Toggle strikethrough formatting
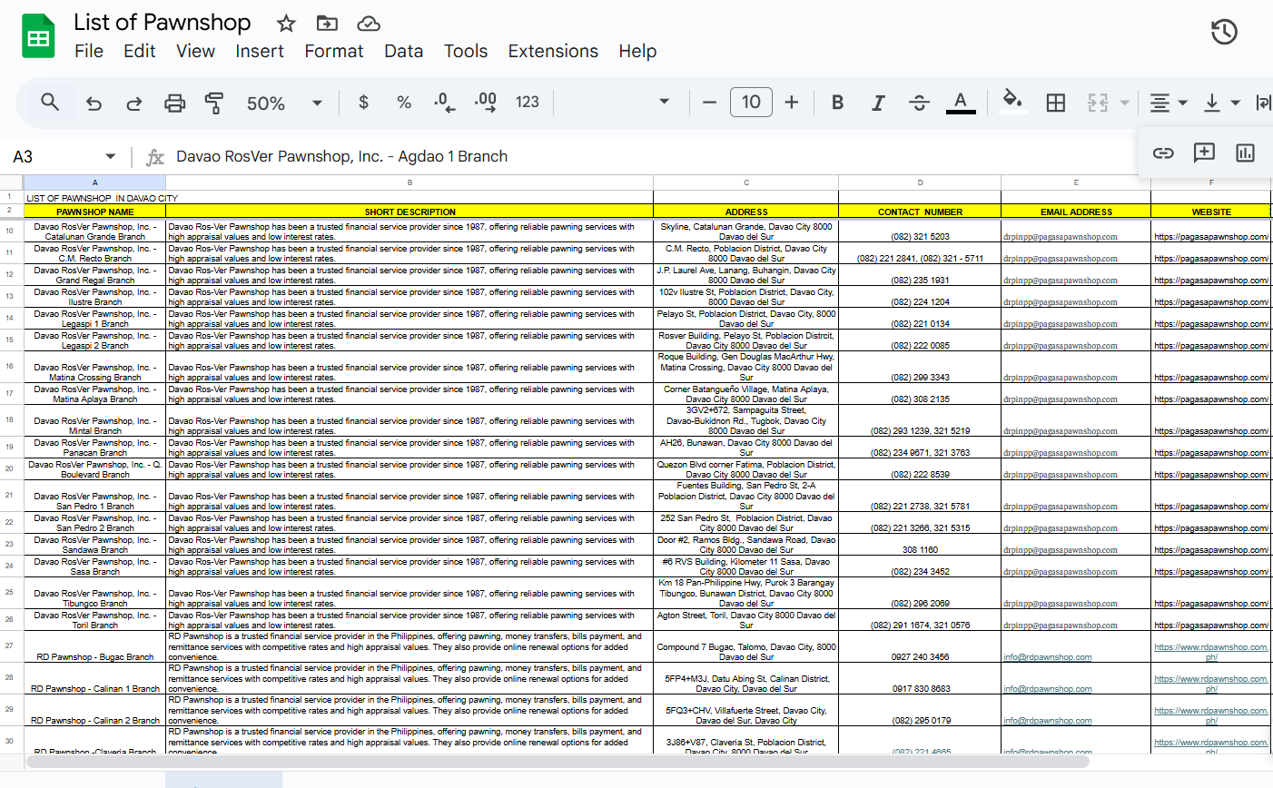This screenshot has width=1273, height=788. 919,103
